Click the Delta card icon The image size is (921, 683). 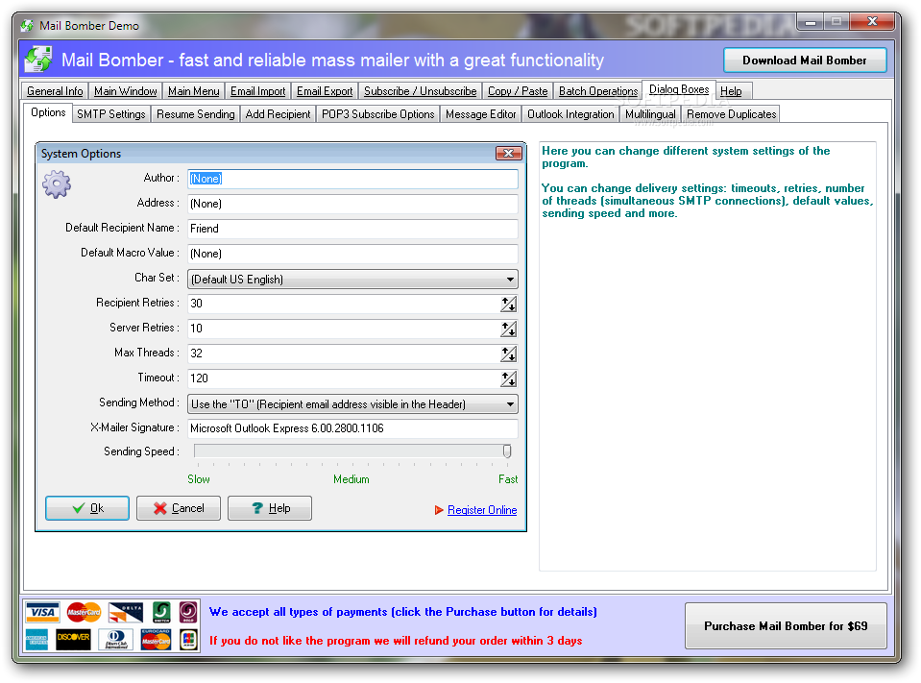tap(126, 613)
